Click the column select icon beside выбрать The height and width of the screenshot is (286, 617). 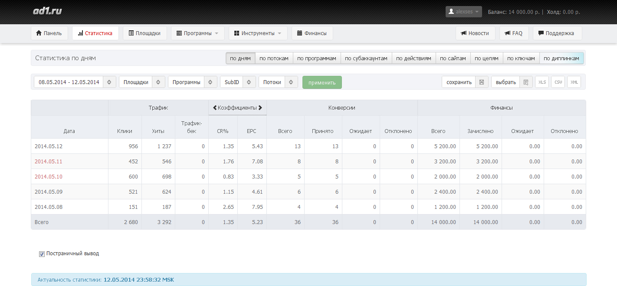(x=526, y=82)
